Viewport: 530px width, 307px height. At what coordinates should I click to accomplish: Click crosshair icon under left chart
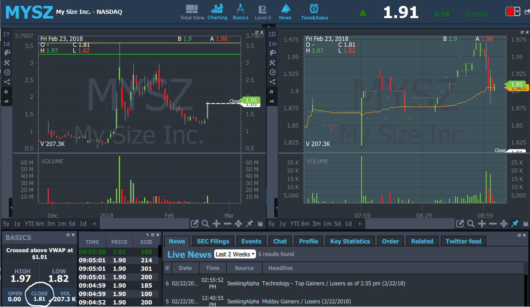[x=238, y=224]
